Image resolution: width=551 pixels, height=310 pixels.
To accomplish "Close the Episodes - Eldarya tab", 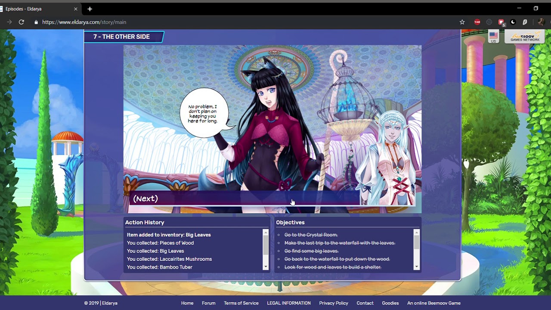I will (x=76, y=9).
